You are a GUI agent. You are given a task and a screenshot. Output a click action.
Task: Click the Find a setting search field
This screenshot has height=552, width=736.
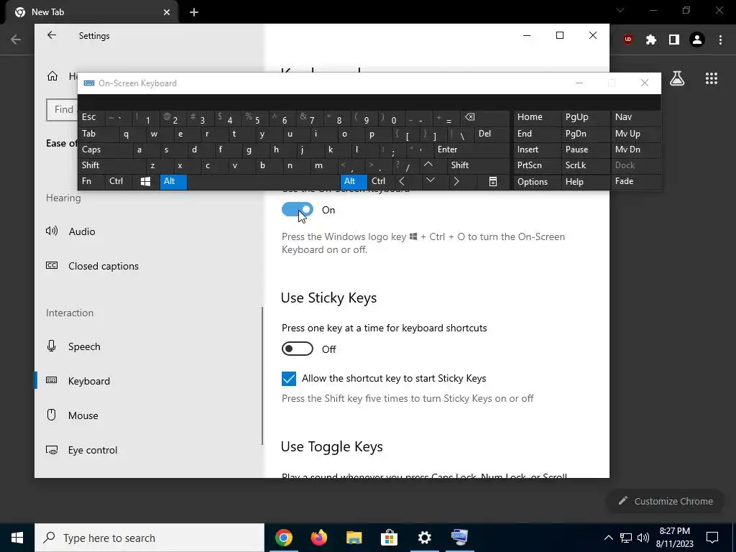[x=62, y=110]
